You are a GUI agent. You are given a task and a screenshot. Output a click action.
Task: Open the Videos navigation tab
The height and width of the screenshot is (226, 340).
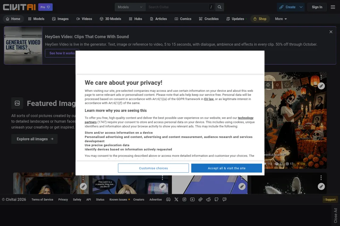coord(84,19)
